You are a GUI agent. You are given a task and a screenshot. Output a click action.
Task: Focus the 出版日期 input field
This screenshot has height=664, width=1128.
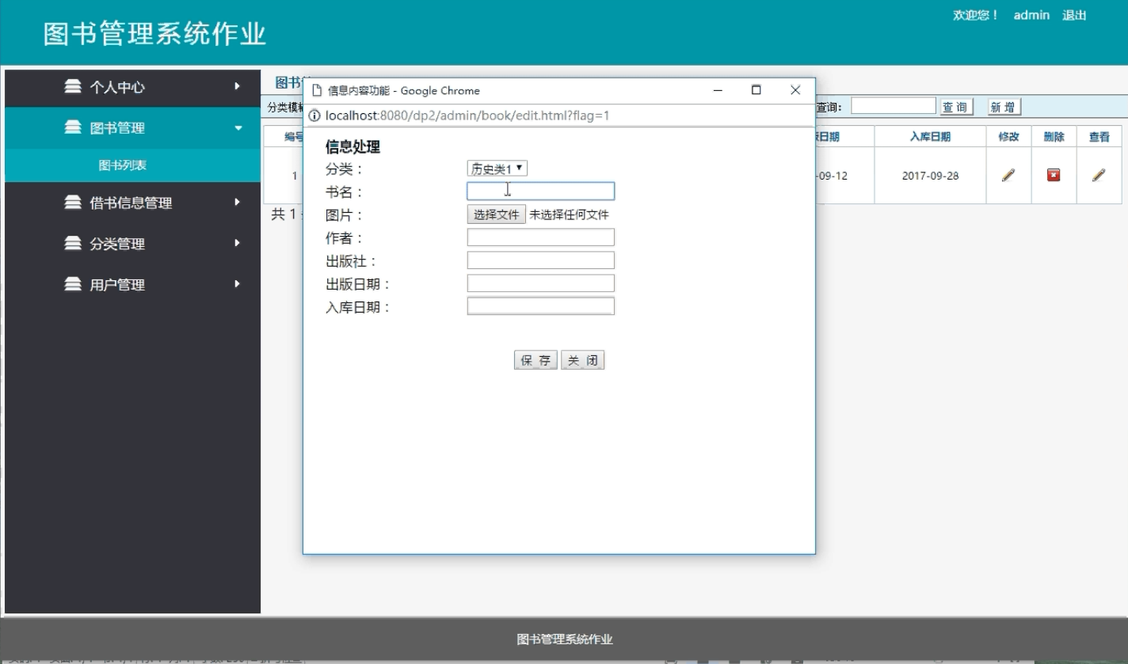coord(540,283)
